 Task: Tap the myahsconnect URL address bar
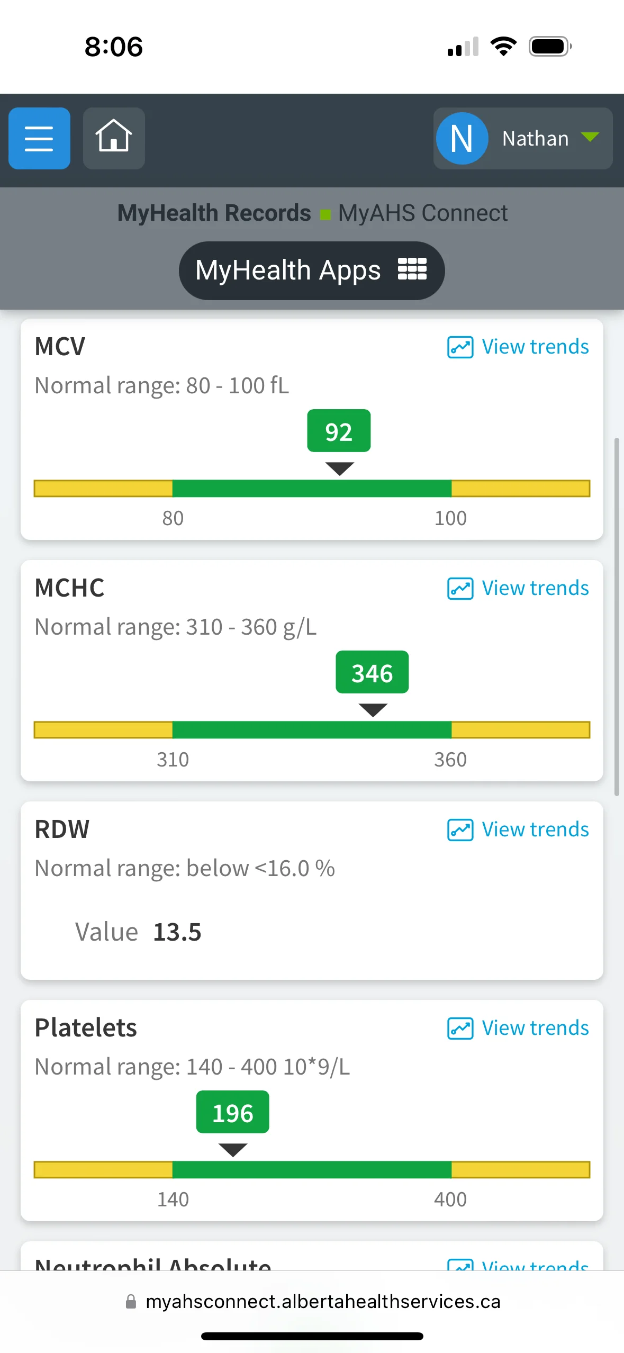click(312, 1302)
